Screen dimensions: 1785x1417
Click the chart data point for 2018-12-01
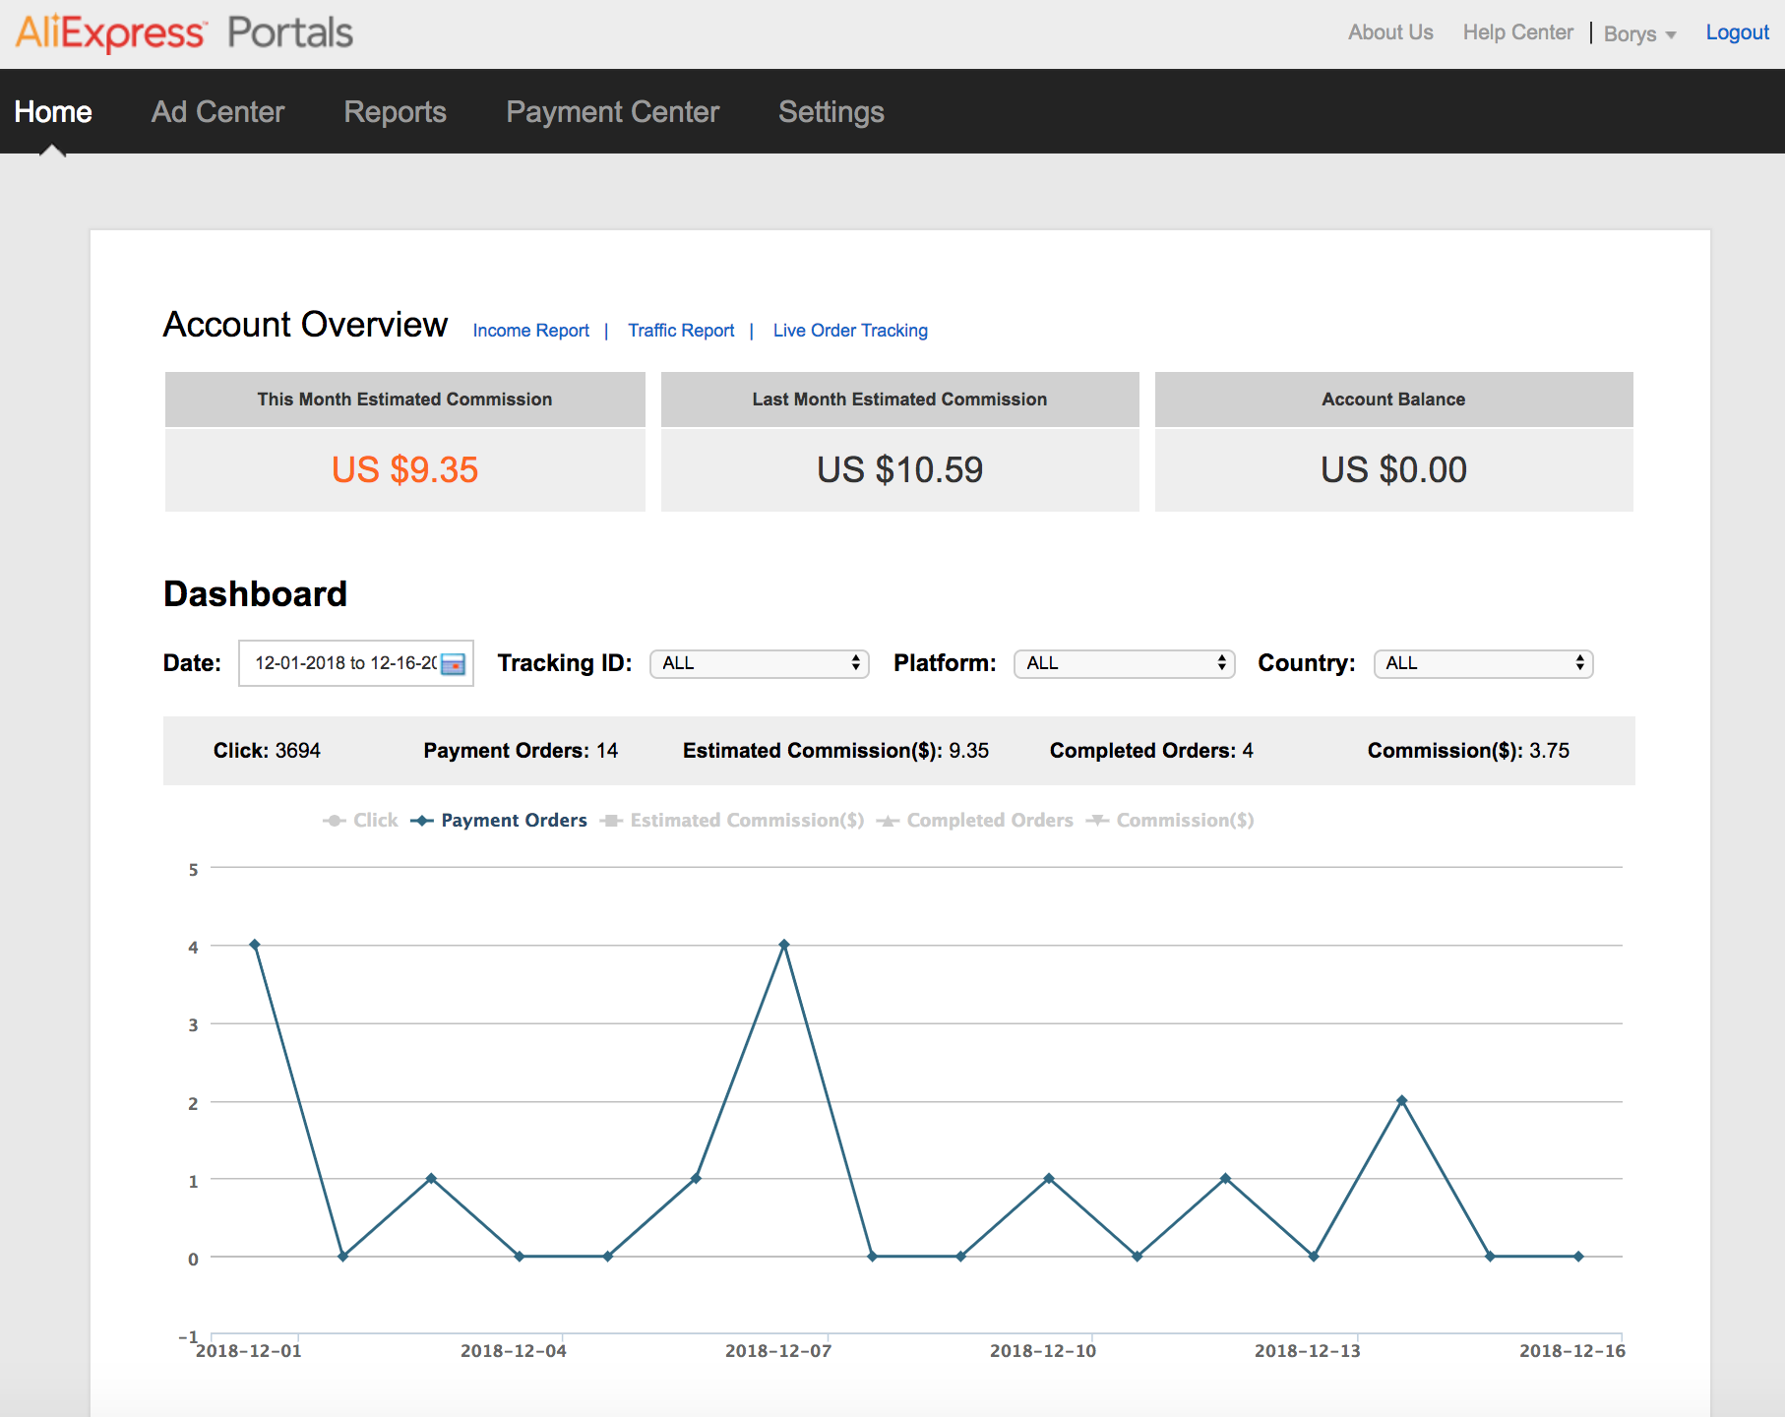[x=255, y=945]
